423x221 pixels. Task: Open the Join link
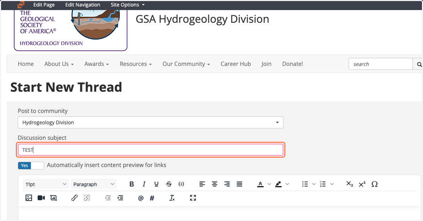tap(266, 64)
